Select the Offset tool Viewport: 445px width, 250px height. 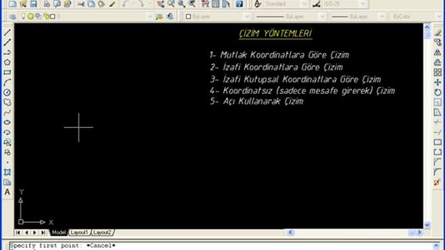tap(437, 62)
